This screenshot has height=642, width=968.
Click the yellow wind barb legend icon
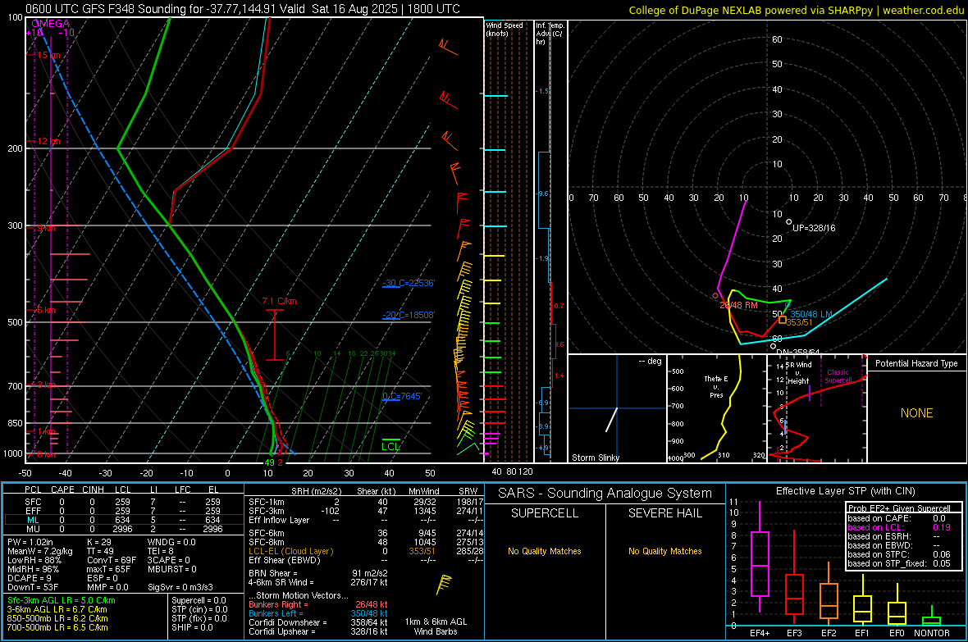(x=443, y=585)
